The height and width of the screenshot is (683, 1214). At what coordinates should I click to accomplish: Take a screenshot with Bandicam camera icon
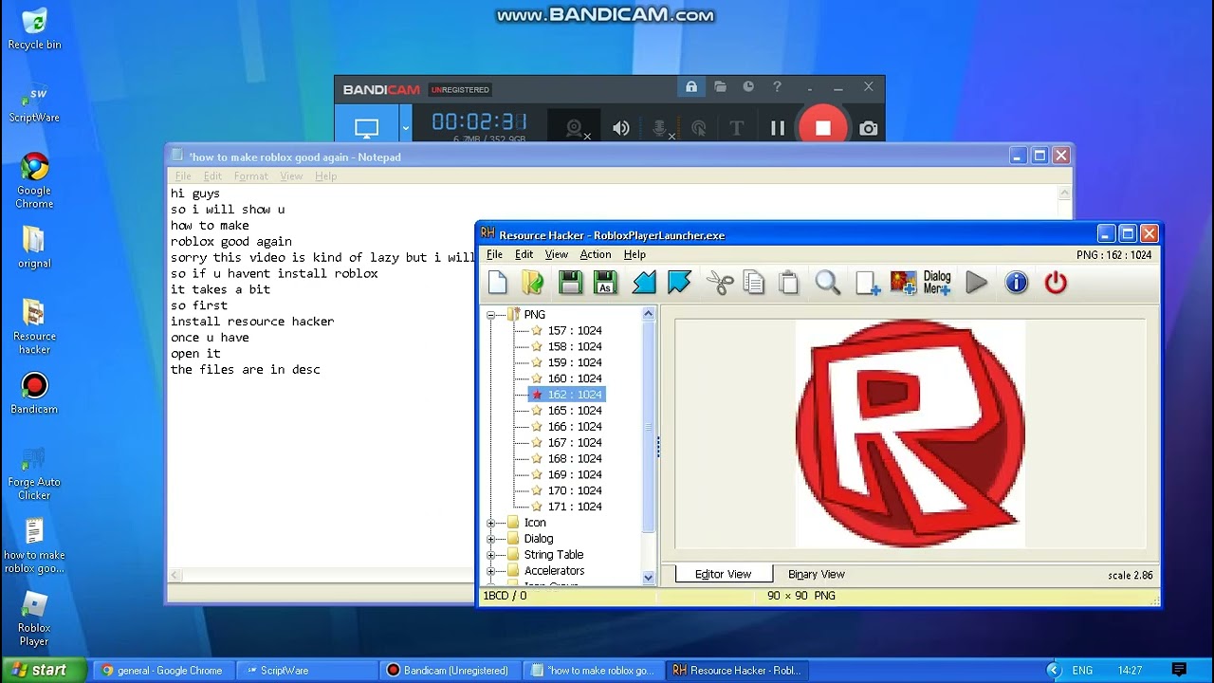point(868,128)
